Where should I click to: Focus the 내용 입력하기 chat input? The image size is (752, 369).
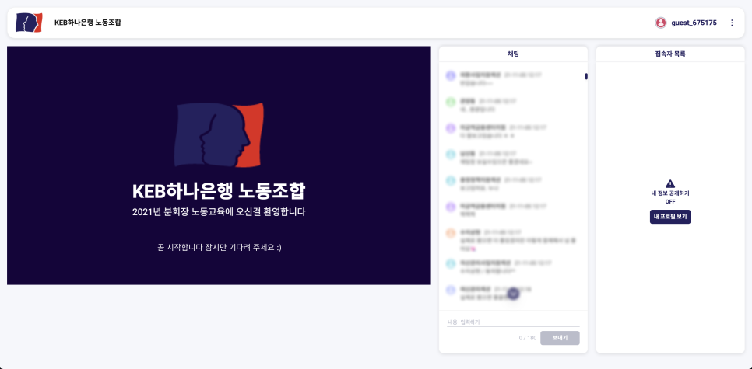click(x=513, y=322)
